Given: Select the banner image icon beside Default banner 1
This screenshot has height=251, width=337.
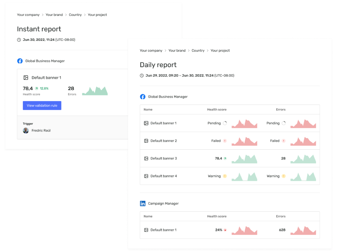Looking at the screenshot, I should (26, 77).
